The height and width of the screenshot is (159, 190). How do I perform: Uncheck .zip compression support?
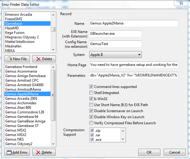coord(92,131)
